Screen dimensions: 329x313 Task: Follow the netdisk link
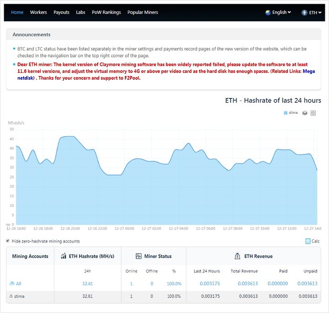tap(25, 78)
